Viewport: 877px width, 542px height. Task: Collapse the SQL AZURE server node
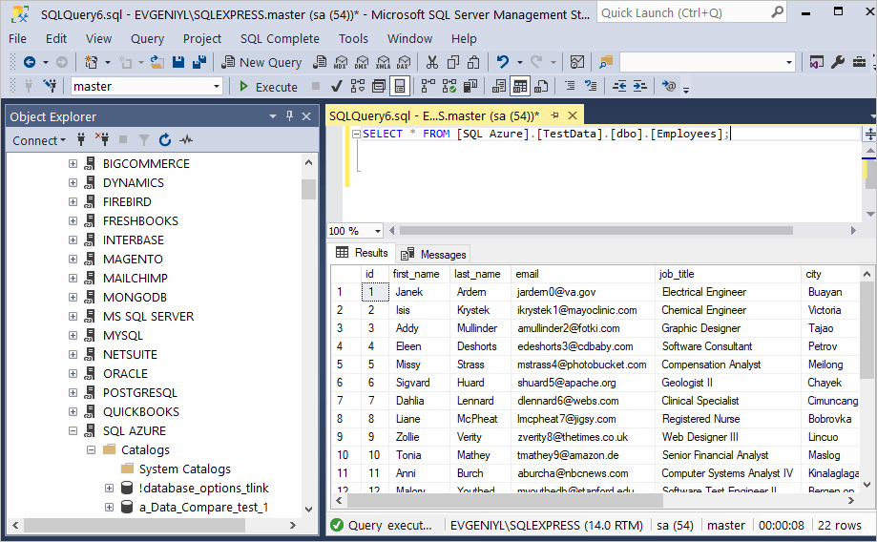[73, 430]
